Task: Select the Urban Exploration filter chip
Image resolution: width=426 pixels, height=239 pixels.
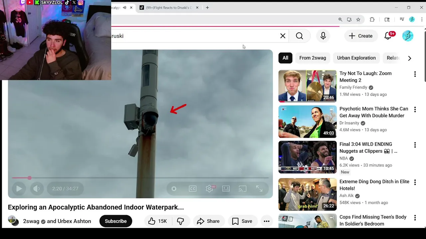Action: (x=356, y=58)
